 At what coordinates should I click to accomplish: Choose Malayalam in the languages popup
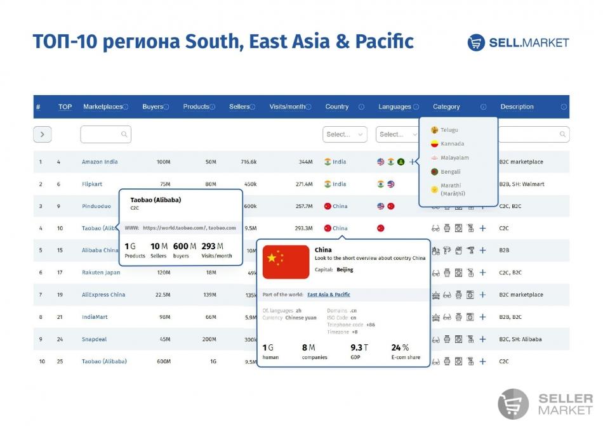point(449,157)
